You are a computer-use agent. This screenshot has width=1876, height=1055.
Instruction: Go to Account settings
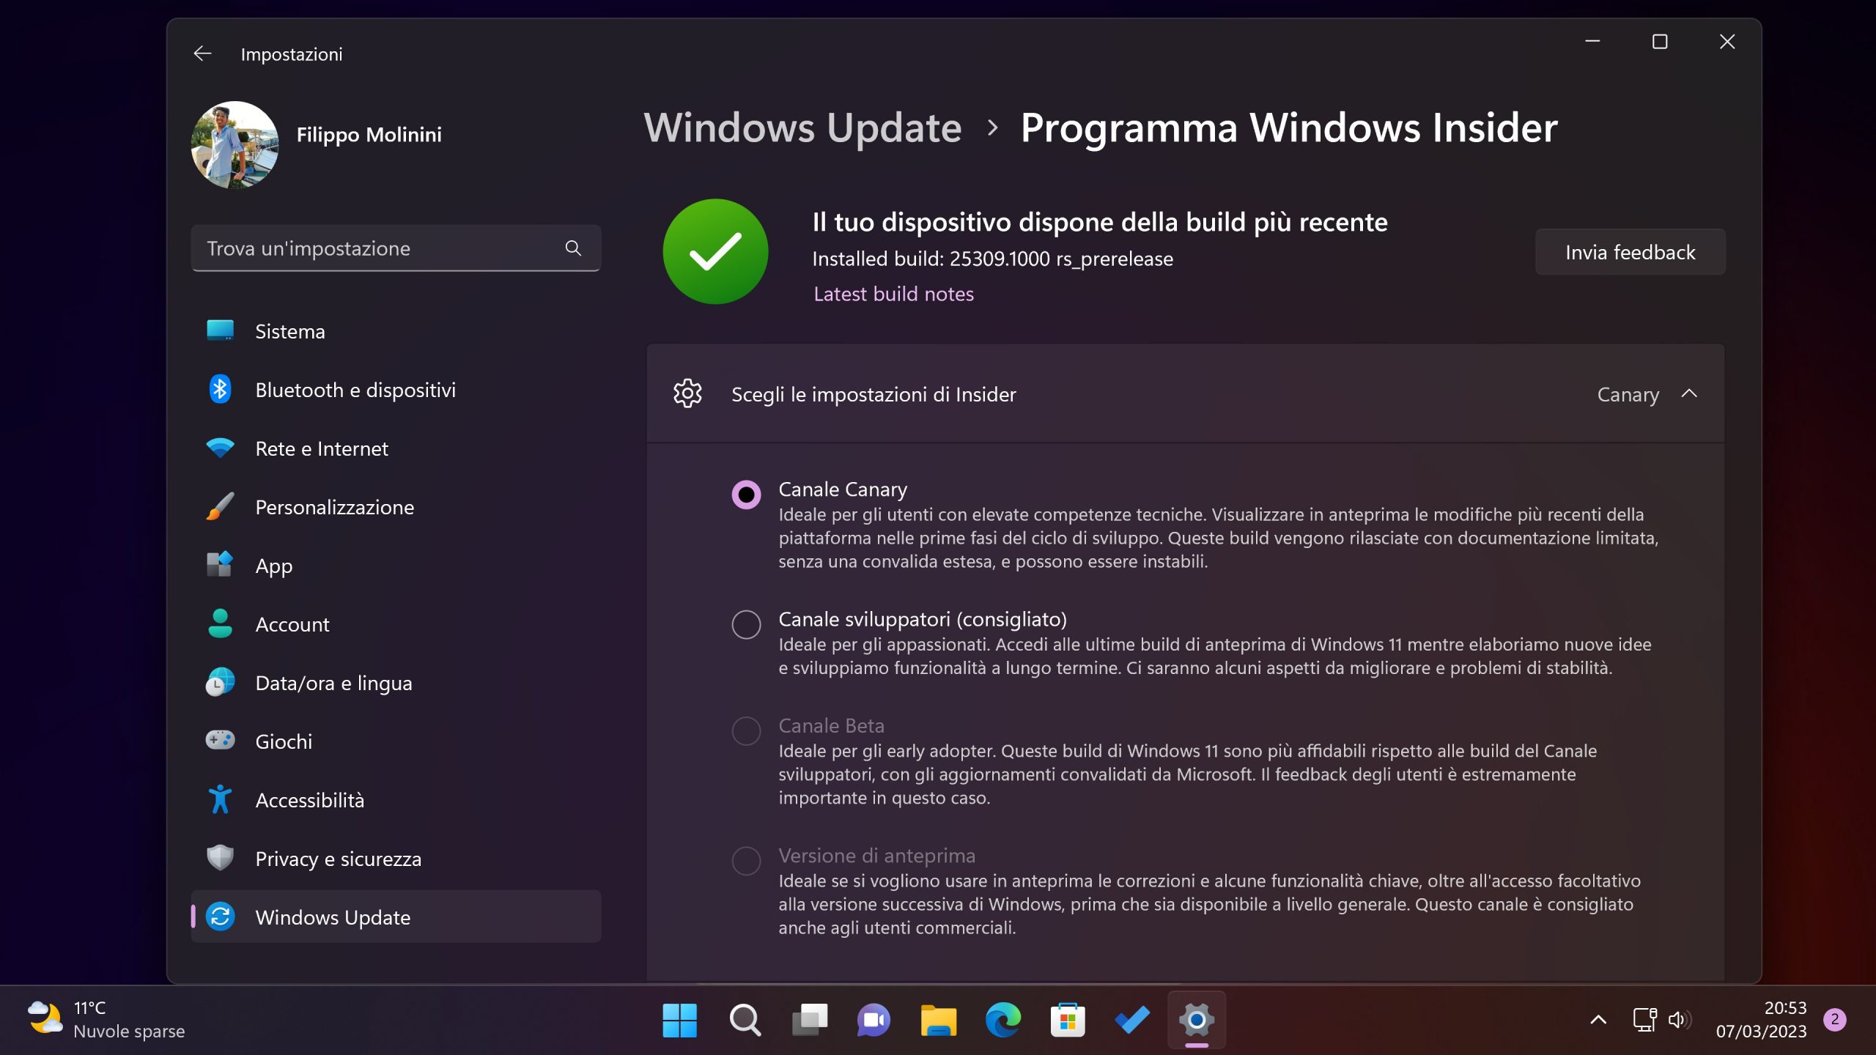[x=396, y=623]
